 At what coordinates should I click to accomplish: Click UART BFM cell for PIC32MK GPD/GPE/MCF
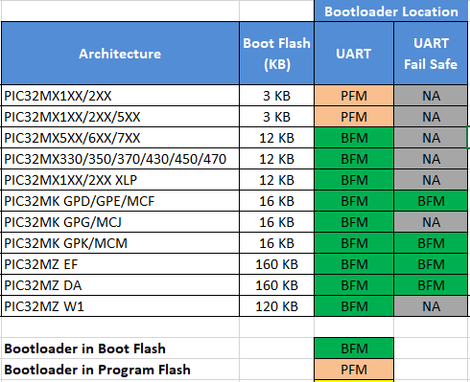pos(354,201)
